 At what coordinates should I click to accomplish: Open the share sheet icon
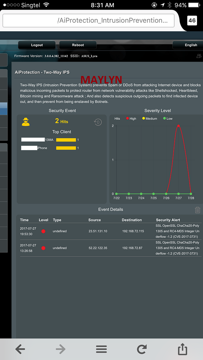[x=182, y=349]
